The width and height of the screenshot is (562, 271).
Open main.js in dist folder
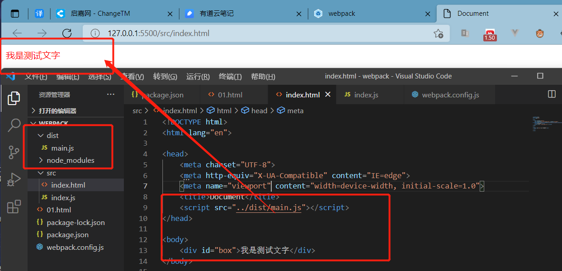76,148
